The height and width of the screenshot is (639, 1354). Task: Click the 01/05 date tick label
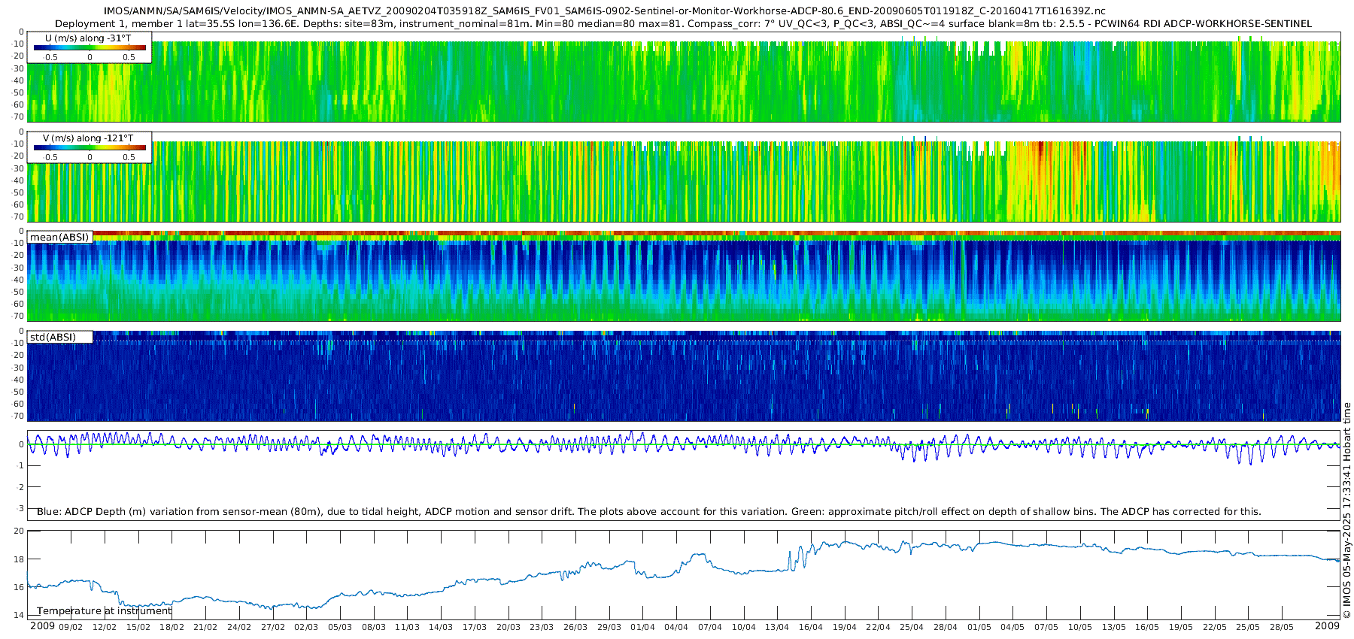pos(979,627)
